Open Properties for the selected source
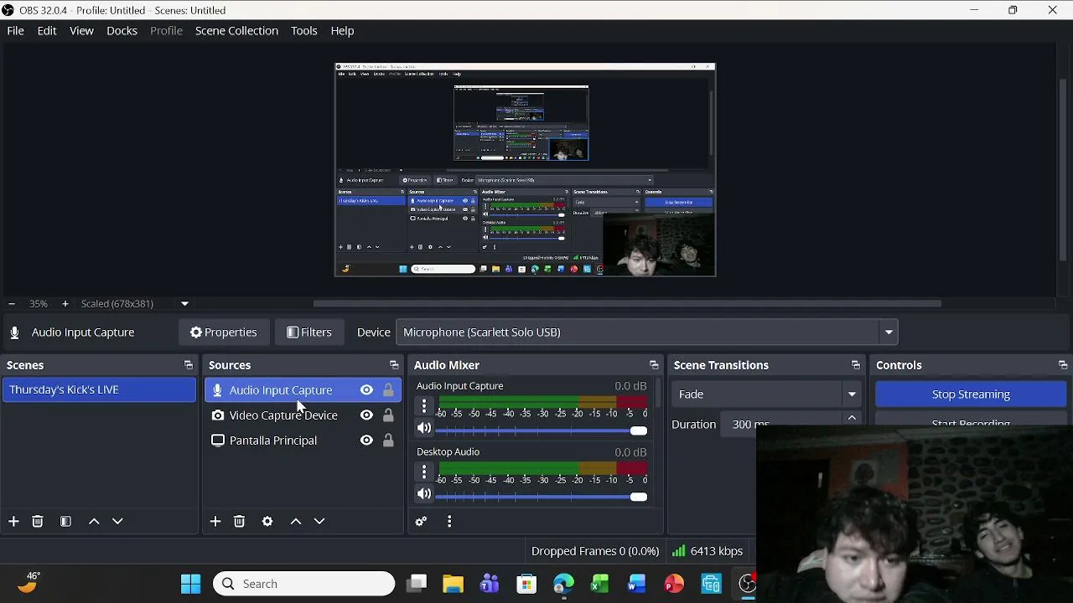The image size is (1073, 603). (224, 332)
